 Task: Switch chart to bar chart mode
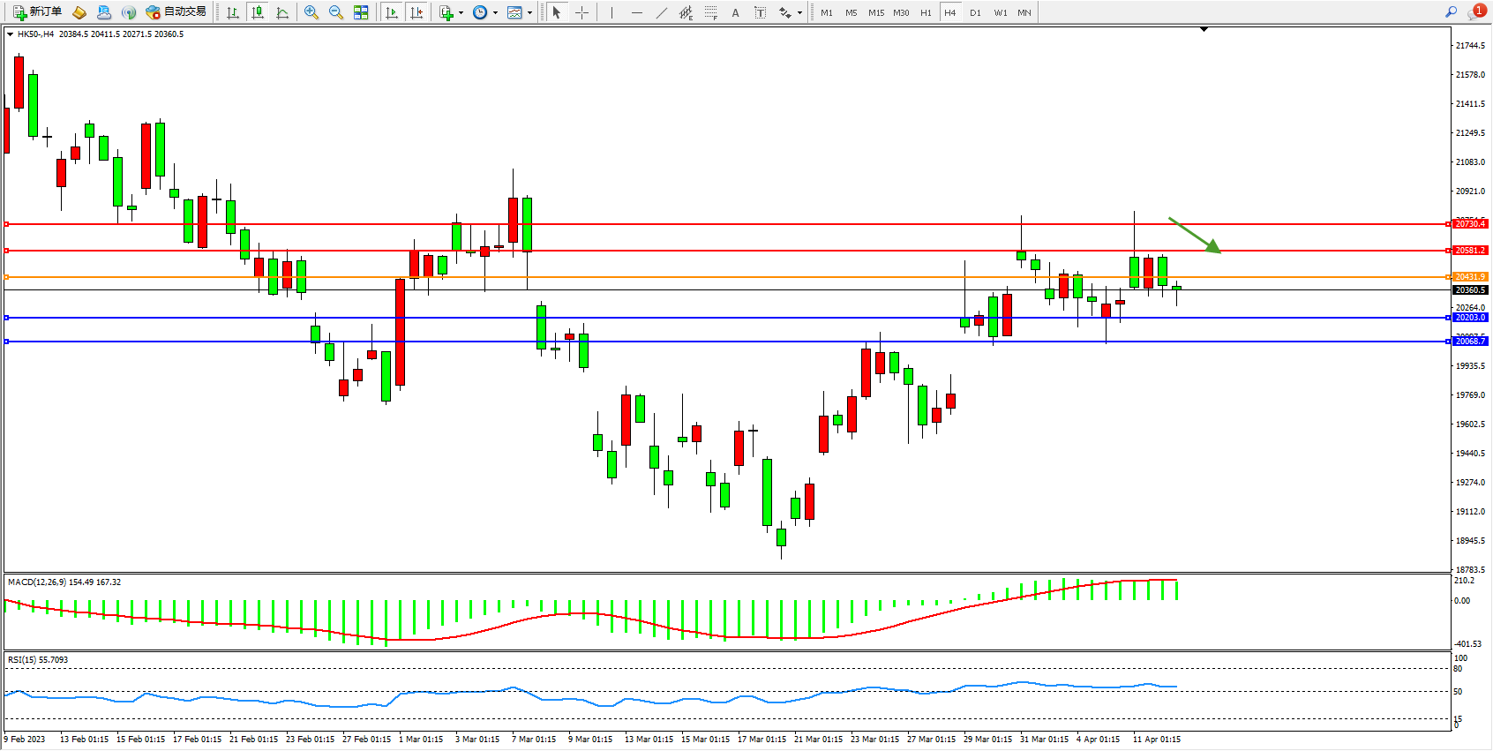(x=233, y=12)
